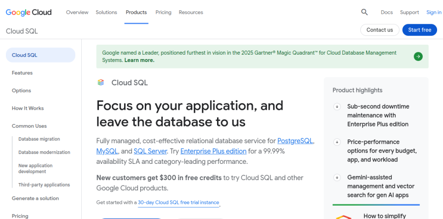Click the Sign in link
The image size is (443, 219).
coord(434,12)
